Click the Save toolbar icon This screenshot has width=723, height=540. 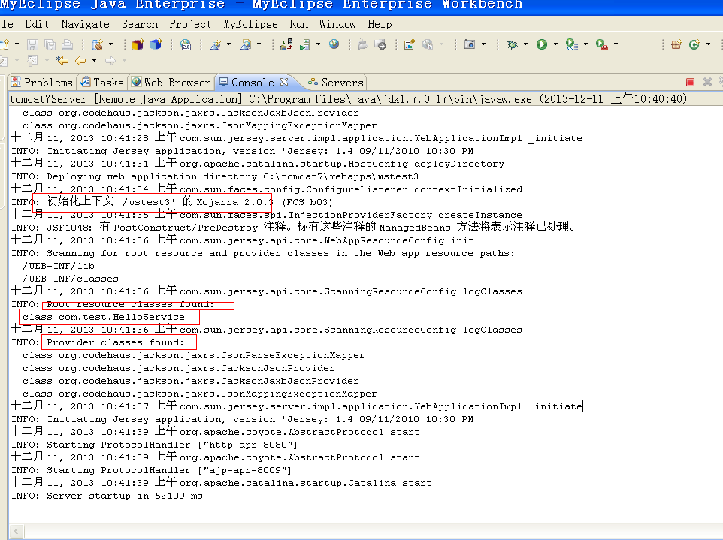pos(32,44)
